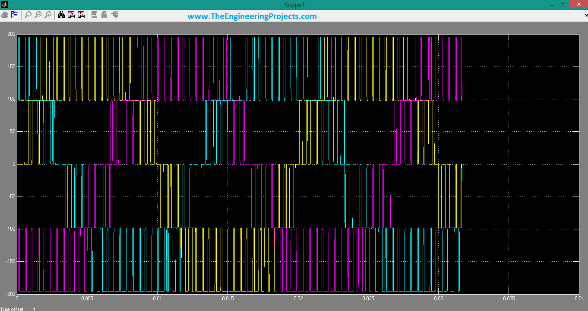The image size is (588, 311).
Task: Close the Scope1 window
Action: [578, 4]
